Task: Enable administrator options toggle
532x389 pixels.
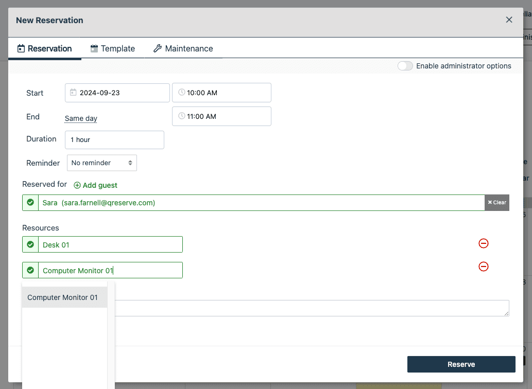Action: (x=405, y=66)
